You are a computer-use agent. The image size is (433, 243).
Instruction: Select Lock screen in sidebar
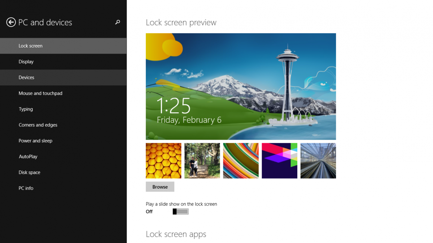coord(63,46)
